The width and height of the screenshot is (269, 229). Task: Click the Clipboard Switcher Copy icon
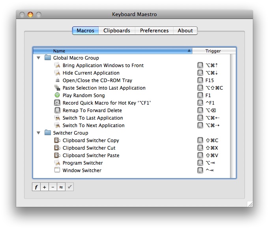[x=57, y=140]
